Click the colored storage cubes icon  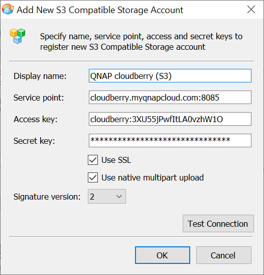(18, 36)
